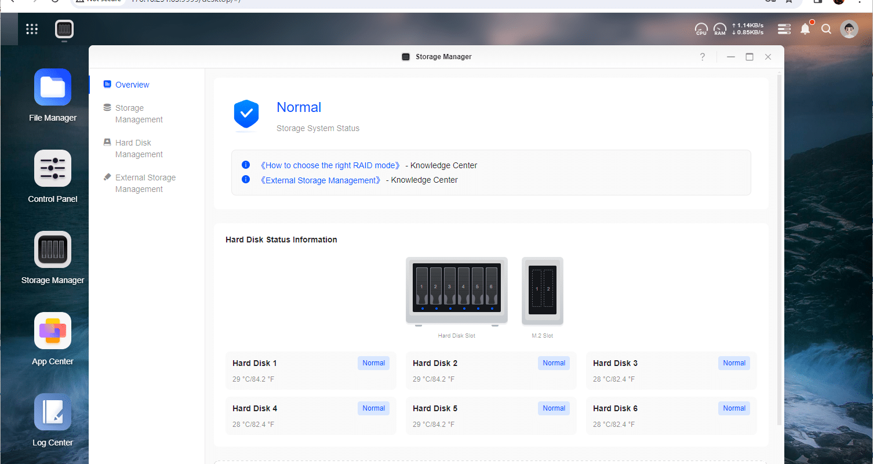This screenshot has width=873, height=464.
Task: Select the Hard Disk 1 title
Action: coord(254,363)
